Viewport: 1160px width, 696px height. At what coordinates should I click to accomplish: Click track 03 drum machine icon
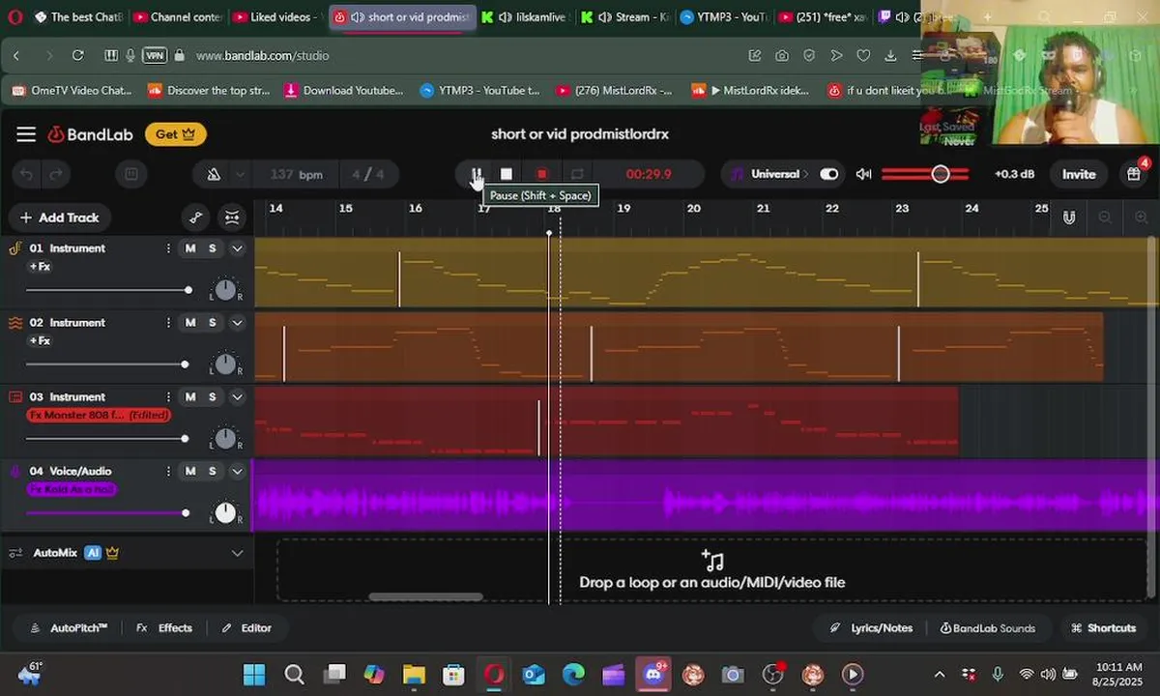[x=15, y=397]
